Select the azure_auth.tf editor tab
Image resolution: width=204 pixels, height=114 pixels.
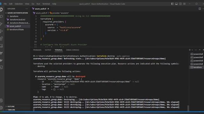40,9
